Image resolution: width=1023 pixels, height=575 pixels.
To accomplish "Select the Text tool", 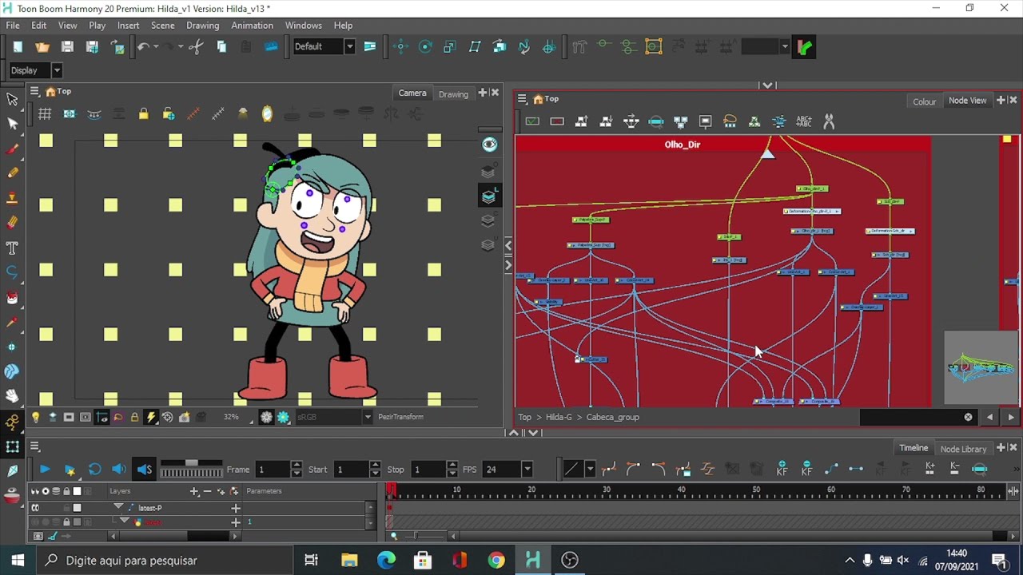I will click(x=12, y=248).
